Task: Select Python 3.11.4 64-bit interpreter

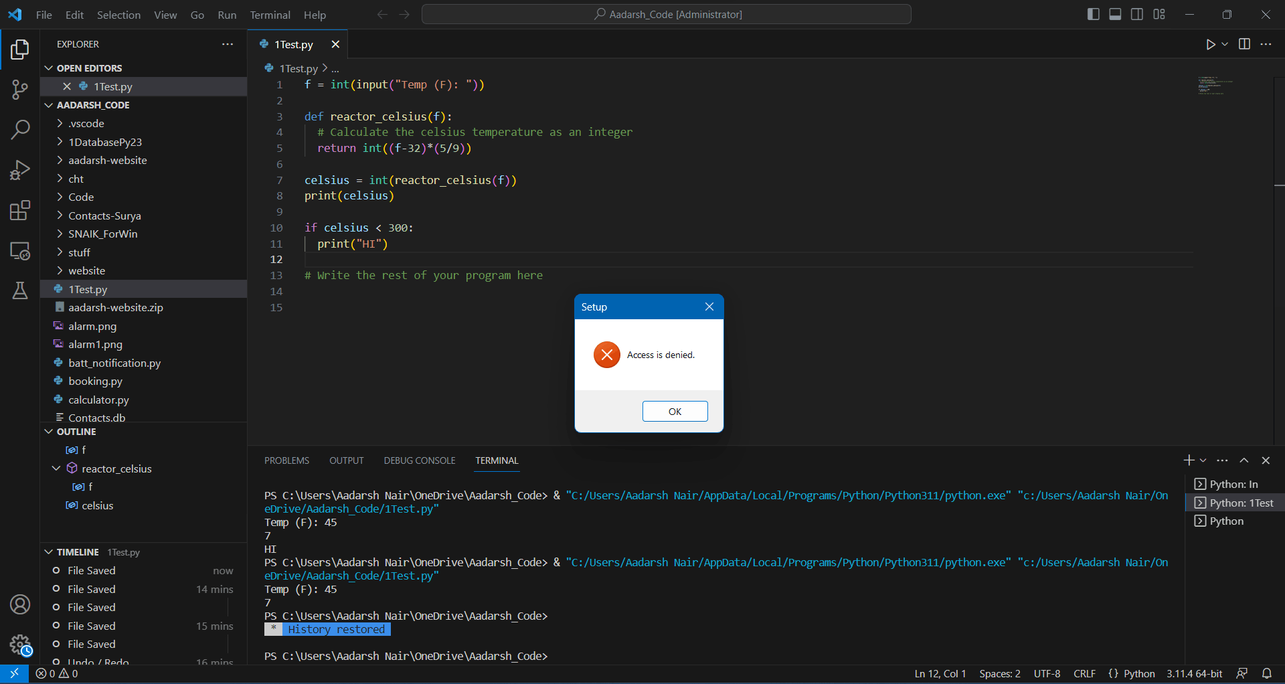Action: pos(1194,673)
